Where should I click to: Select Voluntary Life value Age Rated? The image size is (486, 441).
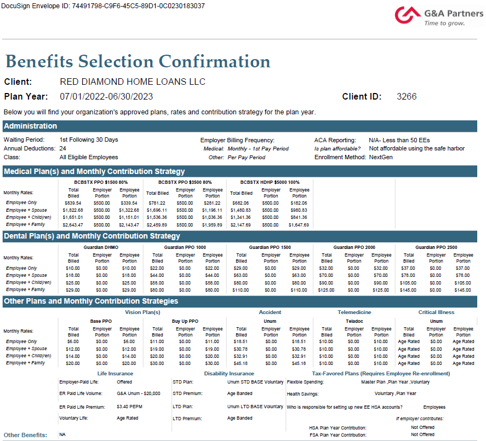coord(127,418)
